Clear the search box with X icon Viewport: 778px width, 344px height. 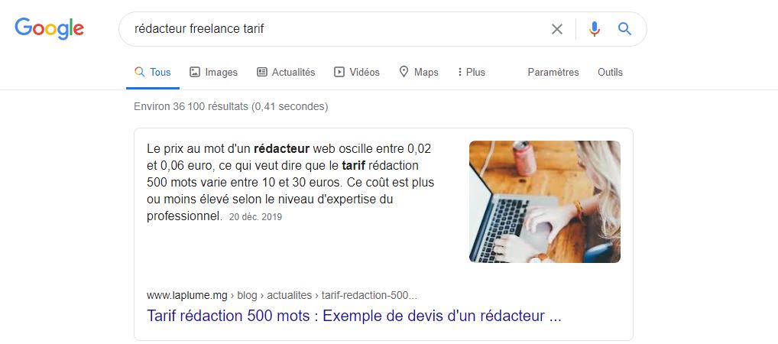tap(556, 29)
